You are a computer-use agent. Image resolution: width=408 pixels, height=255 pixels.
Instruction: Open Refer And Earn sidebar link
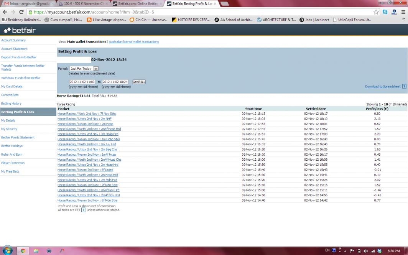(12, 154)
